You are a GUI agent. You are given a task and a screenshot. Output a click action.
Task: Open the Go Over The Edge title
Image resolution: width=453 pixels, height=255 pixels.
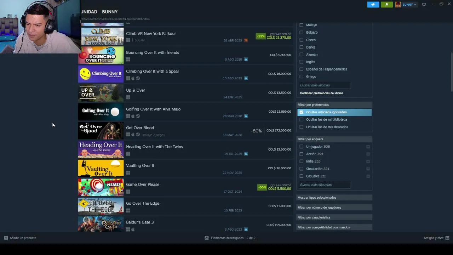[x=143, y=203]
